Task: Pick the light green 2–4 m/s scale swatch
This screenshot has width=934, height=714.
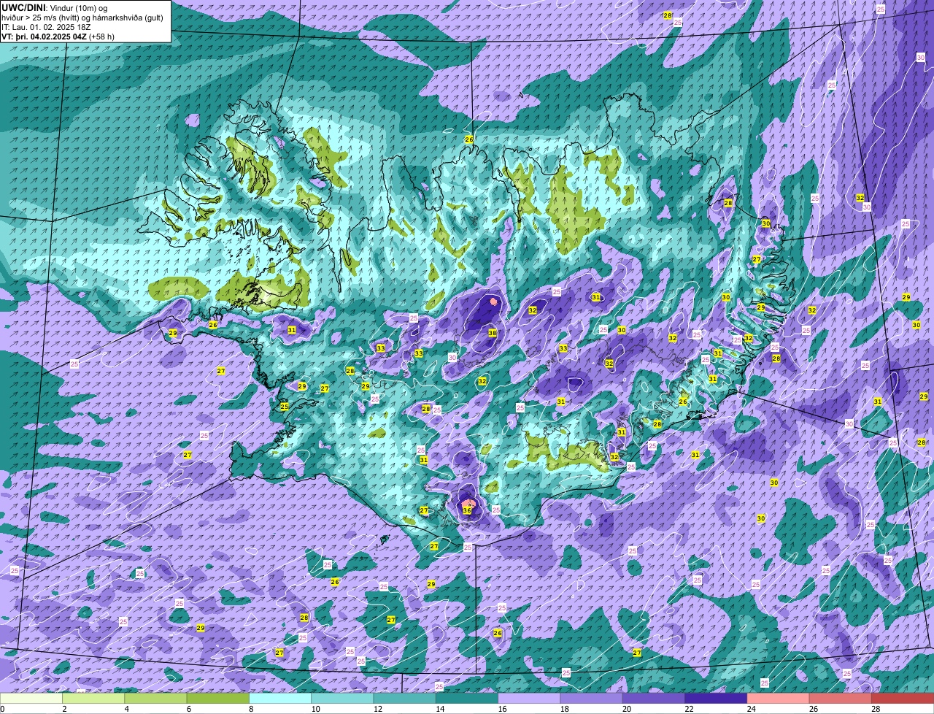Action: [x=93, y=699]
